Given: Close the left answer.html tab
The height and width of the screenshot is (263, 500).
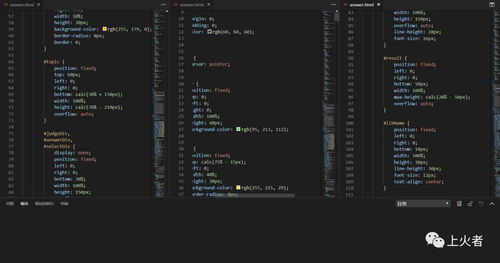Looking at the screenshot, I should (38, 5).
